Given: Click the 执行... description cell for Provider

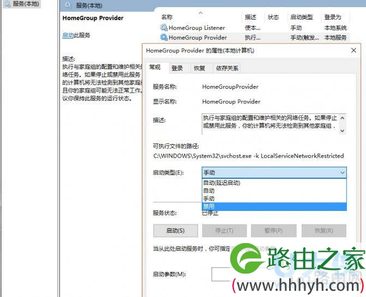Looking at the screenshot, I should pyautogui.click(x=253, y=37).
